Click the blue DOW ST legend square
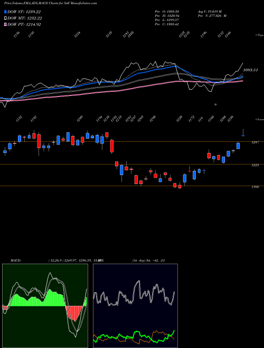The image size is (264, 348). coord(6,12)
